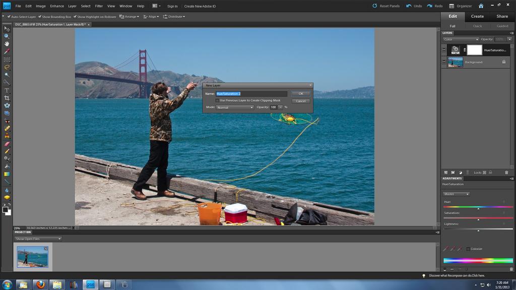This screenshot has height=290, width=516.
Task: Click the Saturation slider track
Action: tap(478, 218)
